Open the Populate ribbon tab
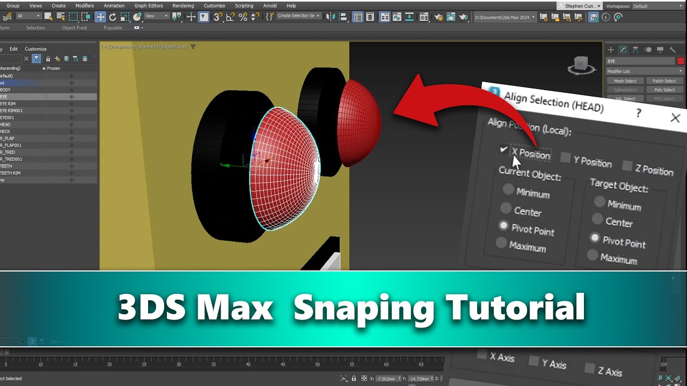 pos(113,28)
